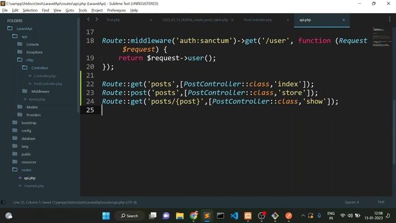
Task: Change syntax via PHP status item
Action: tap(381, 202)
